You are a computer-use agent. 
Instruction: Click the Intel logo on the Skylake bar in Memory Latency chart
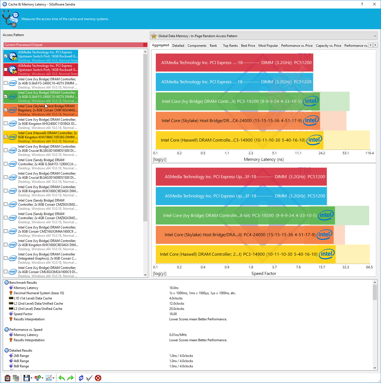pos(311,120)
